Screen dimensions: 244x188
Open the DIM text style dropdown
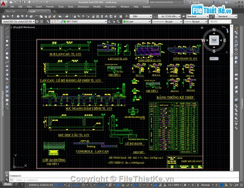[x=141, y=16]
